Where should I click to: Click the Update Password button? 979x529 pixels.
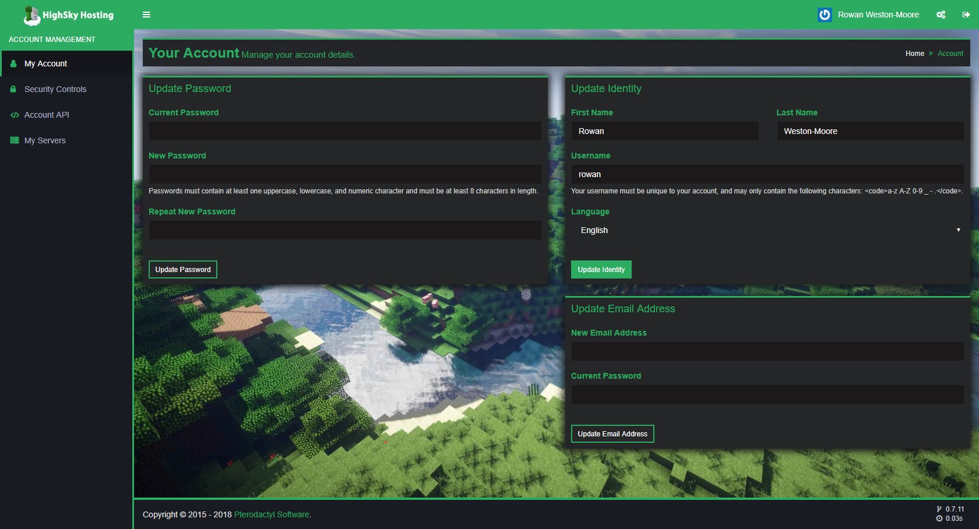tap(182, 269)
